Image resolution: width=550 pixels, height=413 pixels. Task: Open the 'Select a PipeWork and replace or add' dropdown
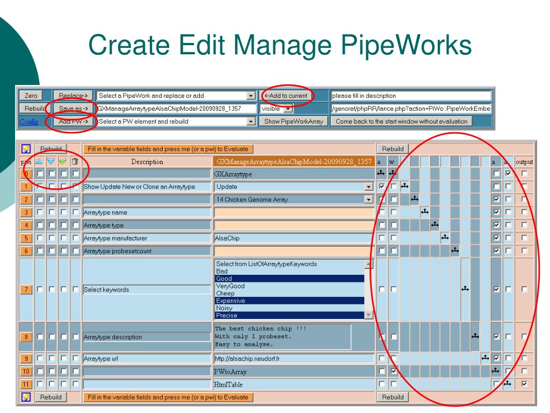(x=250, y=96)
